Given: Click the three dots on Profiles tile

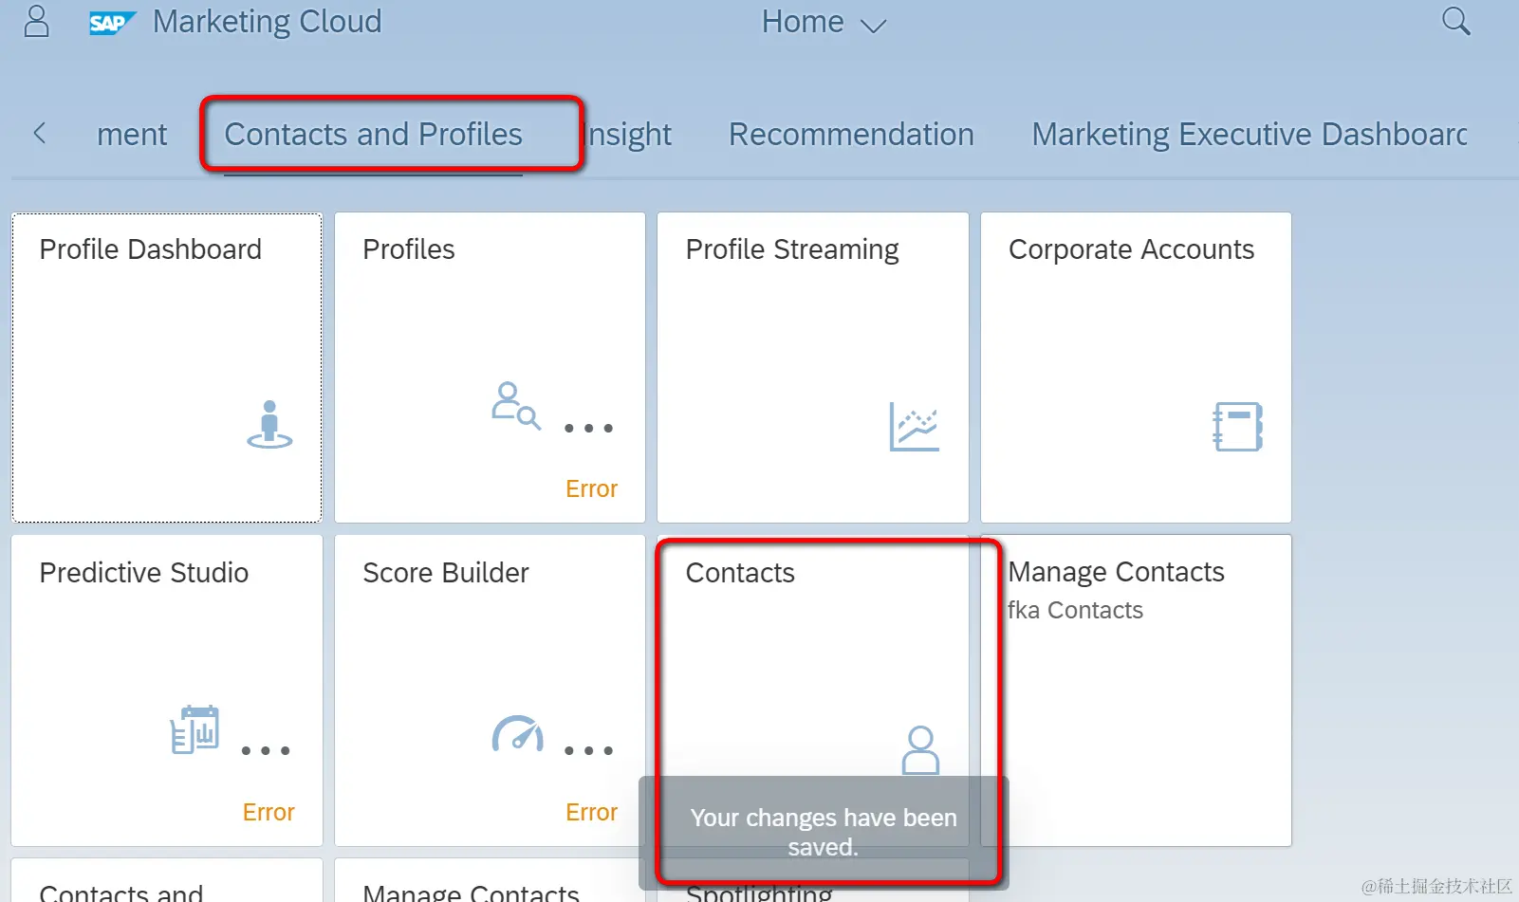Looking at the screenshot, I should coord(588,429).
